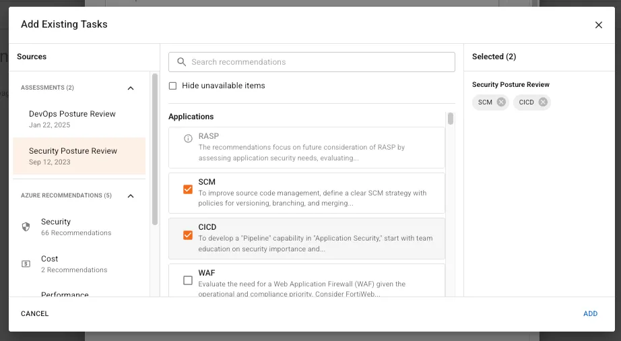Click the search magnifier icon
Image resolution: width=621 pixels, height=341 pixels.
(x=181, y=62)
